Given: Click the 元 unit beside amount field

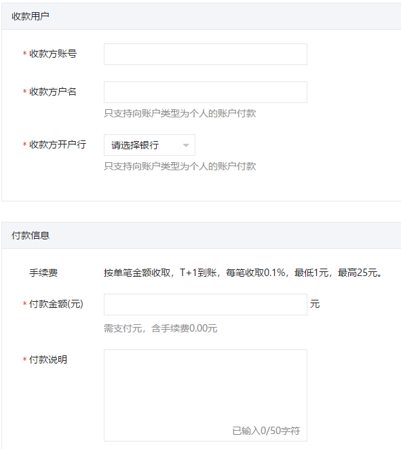Looking at the screenshot, I should coord(315,304).
